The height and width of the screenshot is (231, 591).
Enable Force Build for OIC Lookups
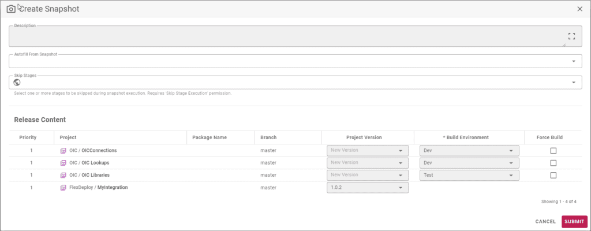pos(553,163)
